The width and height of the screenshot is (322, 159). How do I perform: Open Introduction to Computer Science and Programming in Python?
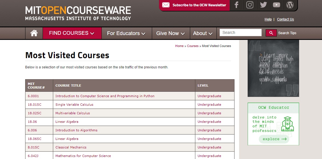click(x=105, y=96)
